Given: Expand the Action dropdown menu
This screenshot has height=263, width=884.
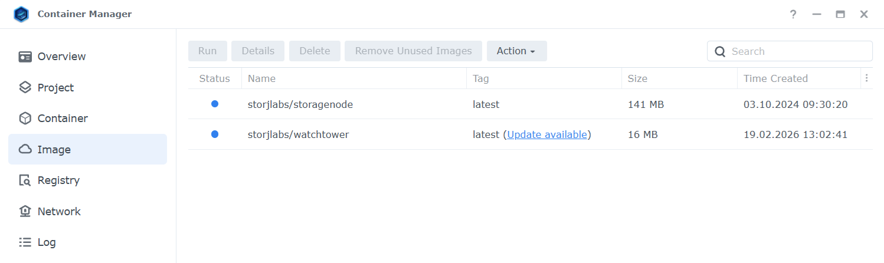Looking at the screenshot, I should pyautogui.click(x=516, y=51).
